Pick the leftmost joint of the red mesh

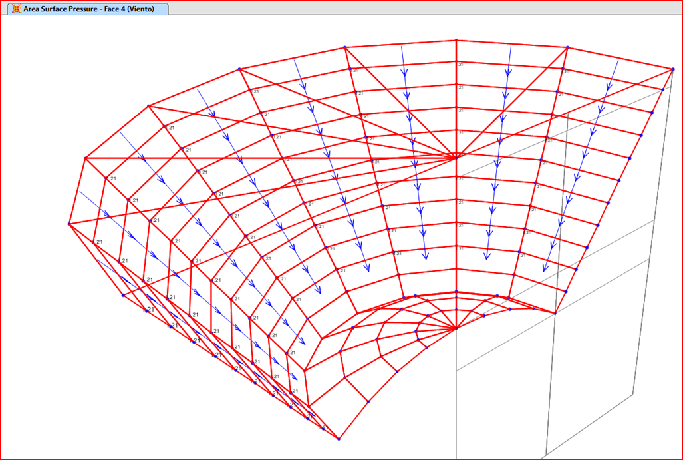[69, 224]
